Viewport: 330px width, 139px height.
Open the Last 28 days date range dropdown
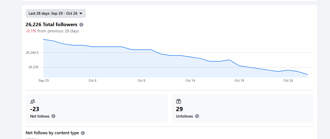[x=55, y=13]
